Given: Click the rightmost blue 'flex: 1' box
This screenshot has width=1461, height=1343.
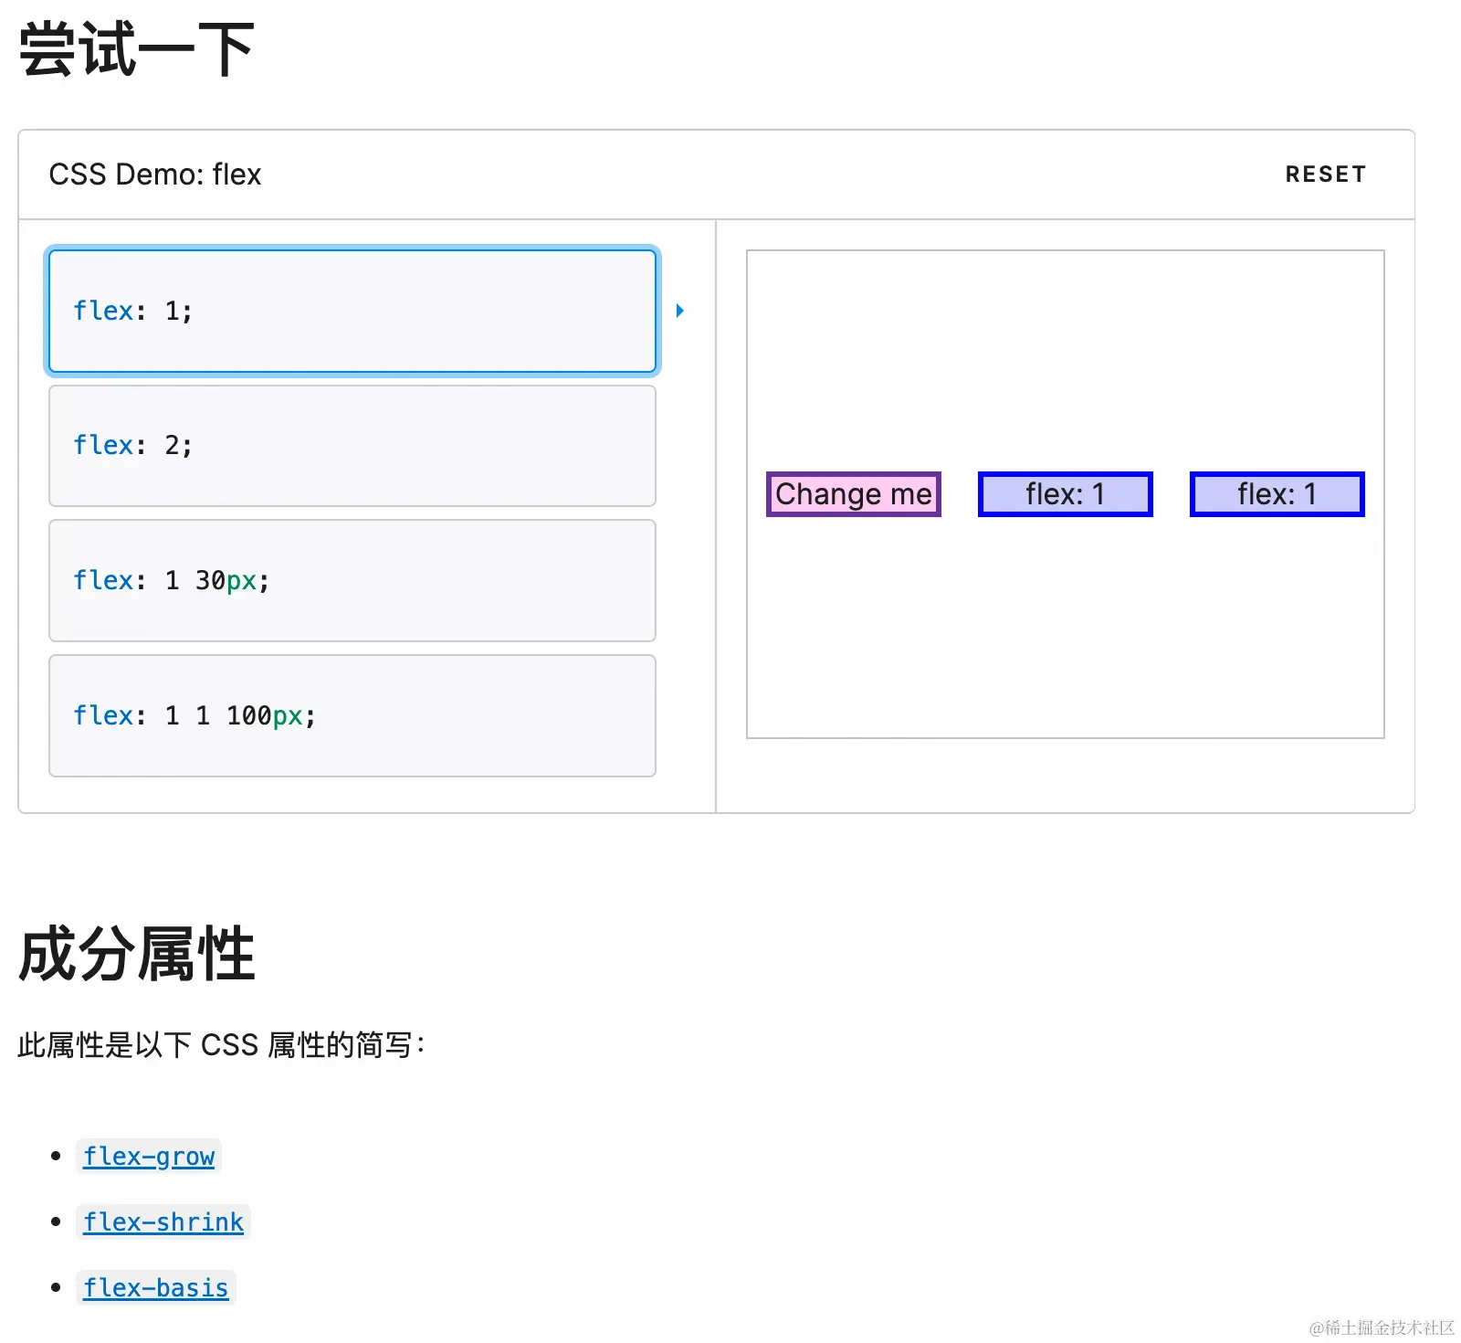Looking at the screenshot, I should tap(1277, 494).
